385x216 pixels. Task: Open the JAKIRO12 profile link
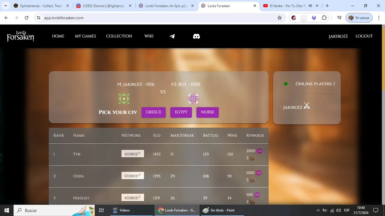pos(338,36)
